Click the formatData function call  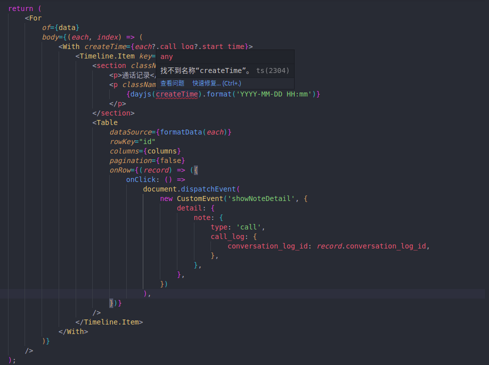coord(181,132)
